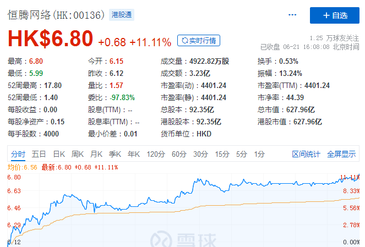The image size is (365, 247).
Task: Open the 周K chart tab
Action: (x=77, y=154)
